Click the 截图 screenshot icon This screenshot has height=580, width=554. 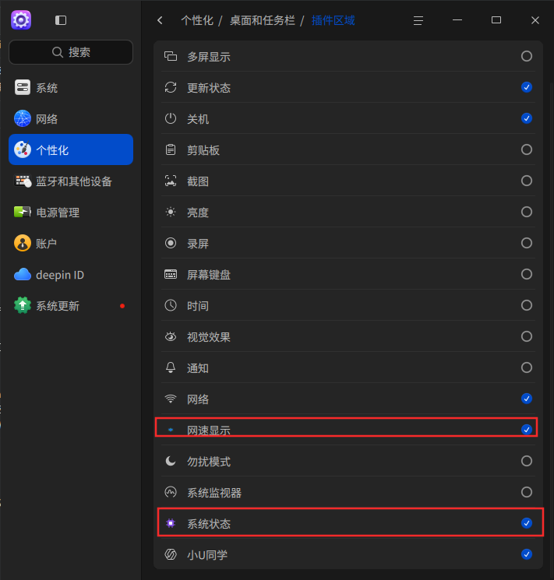pyautogui.click(x=171, y=181)
